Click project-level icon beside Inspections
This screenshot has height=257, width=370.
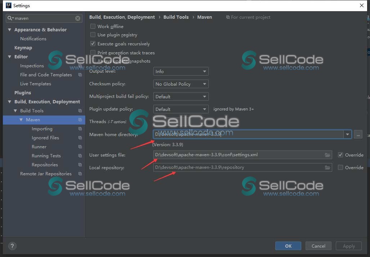pyautogui.click(x=80, y=66)
